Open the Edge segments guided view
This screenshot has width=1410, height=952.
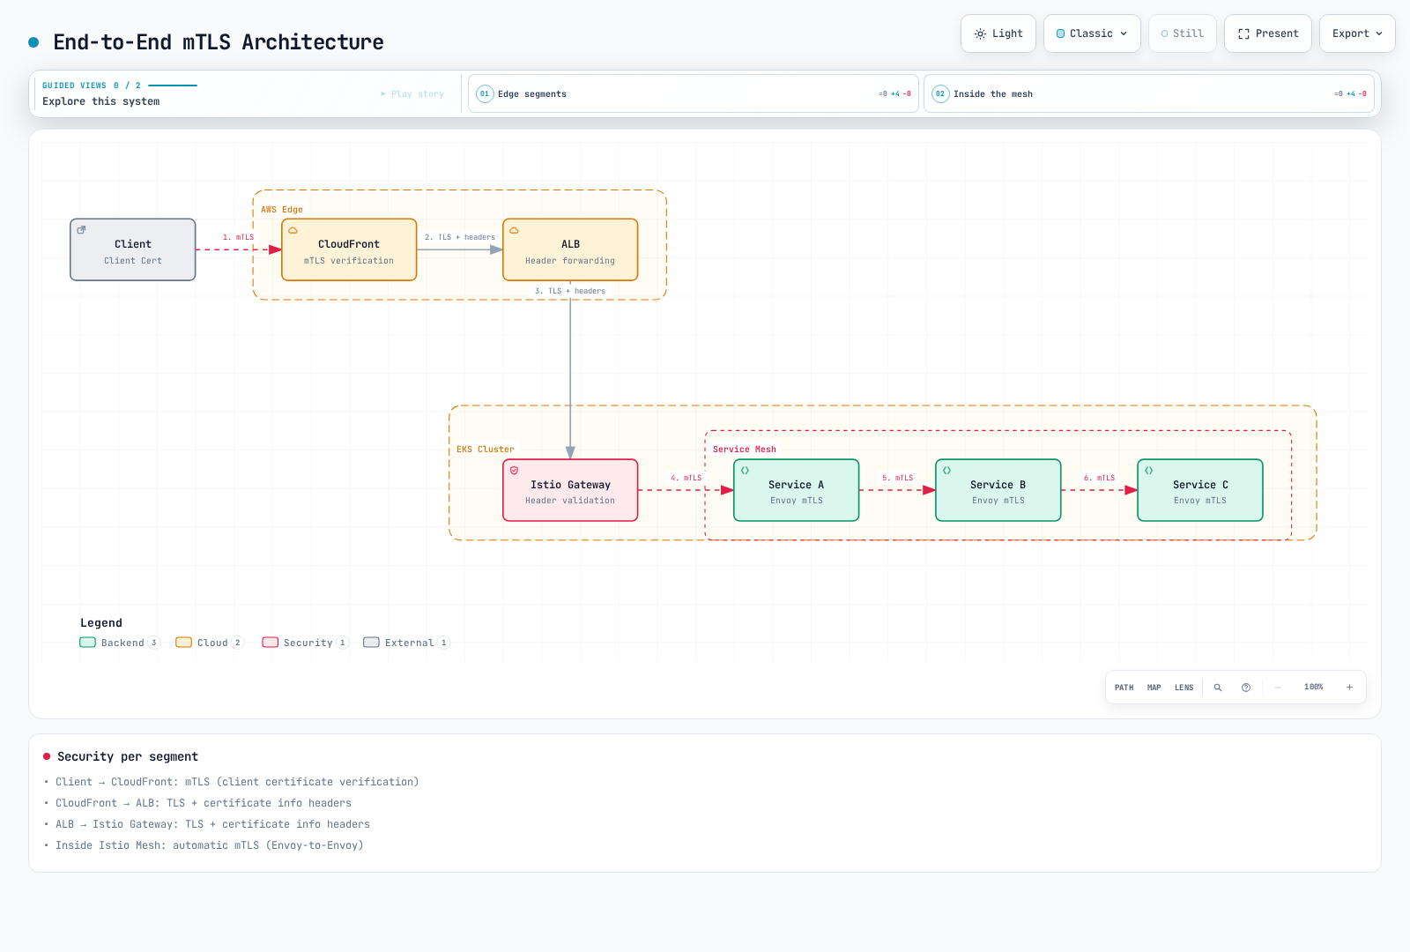pyautogui.click(x=694, y=93)
